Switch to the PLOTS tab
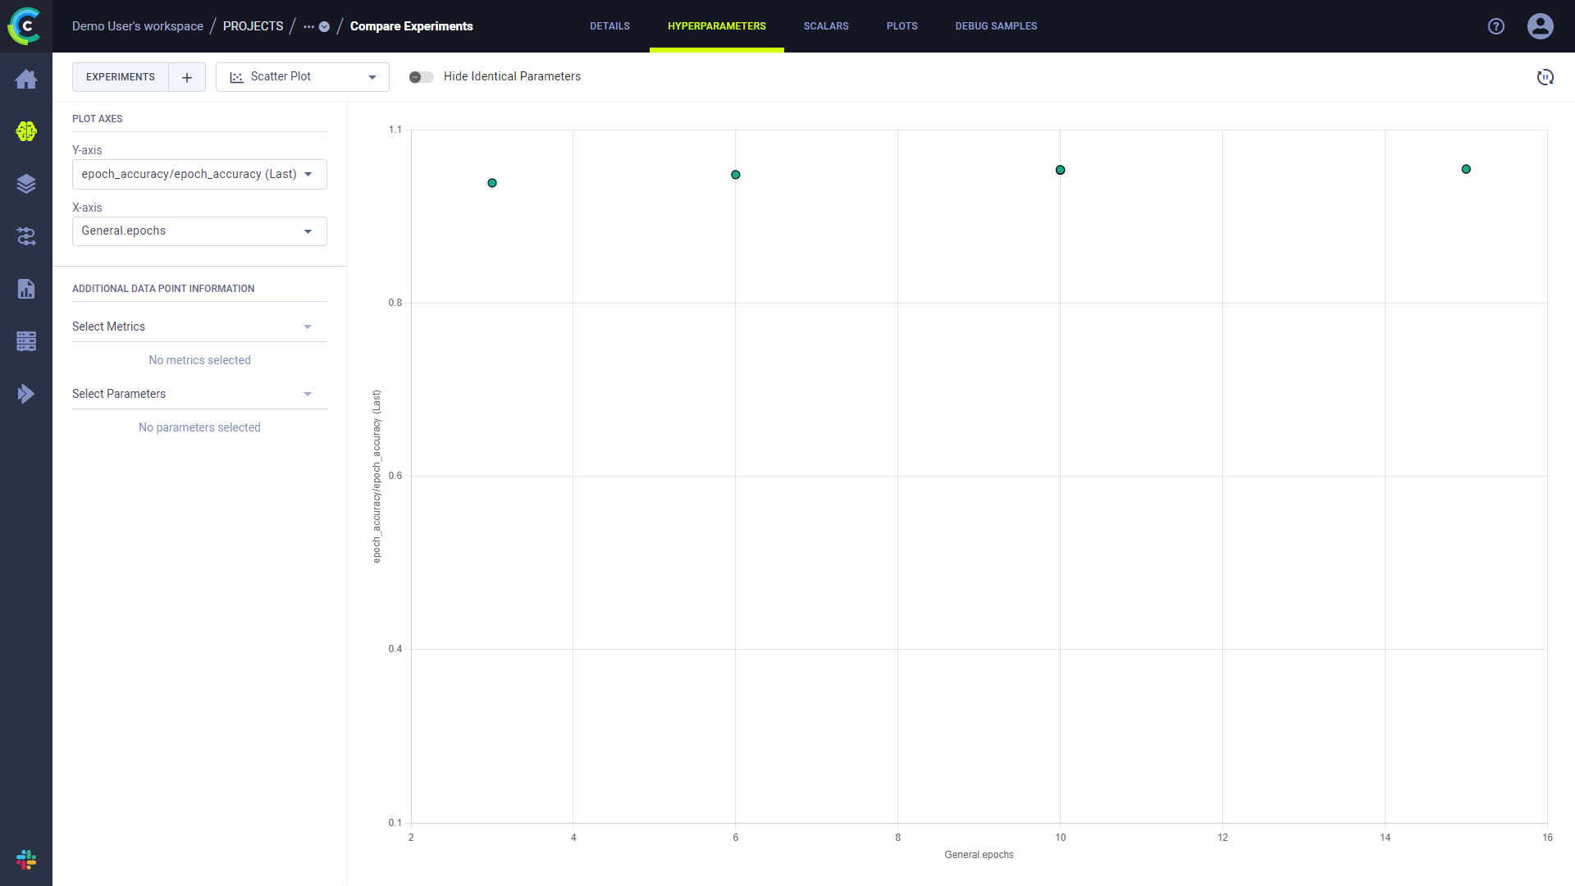Viewport: 1575px width, 886px height. [900, 26]
